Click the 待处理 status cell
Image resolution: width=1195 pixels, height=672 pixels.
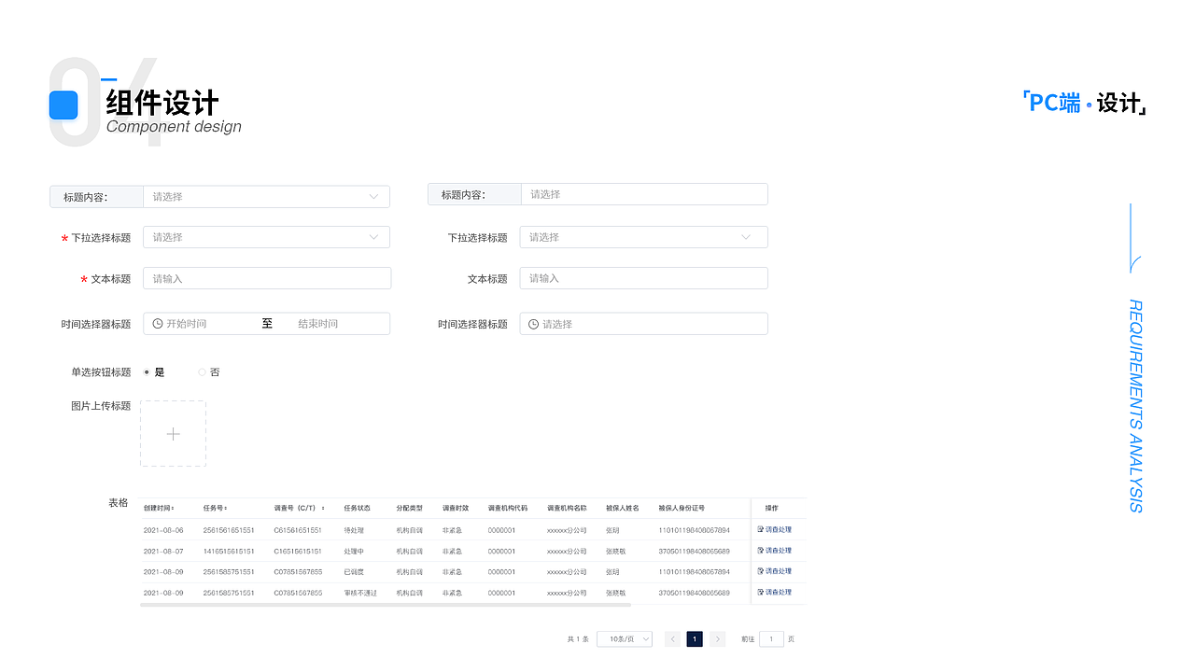point(354,530)
